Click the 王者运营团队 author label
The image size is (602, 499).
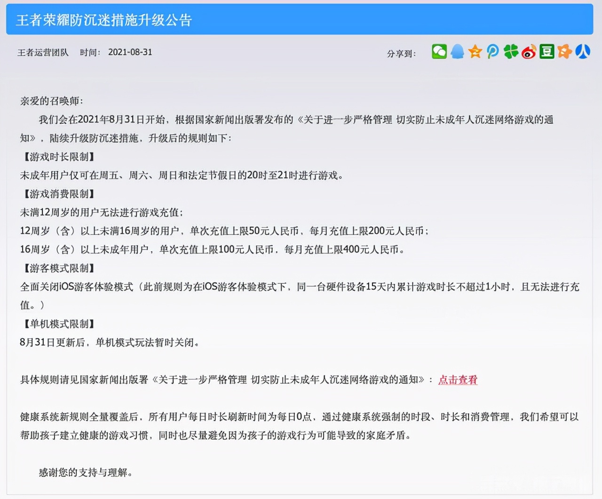pyautogui.click(x=43, y=52)
